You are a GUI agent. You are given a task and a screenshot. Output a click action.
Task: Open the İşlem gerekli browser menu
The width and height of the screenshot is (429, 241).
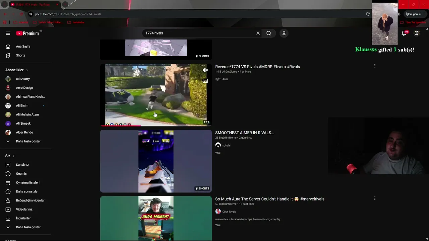coord(416,14)
